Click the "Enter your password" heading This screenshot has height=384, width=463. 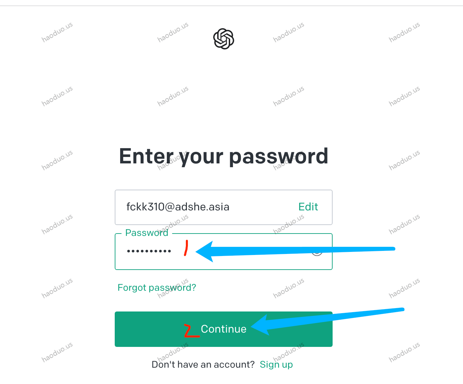pyautogui.click(x=223, y=156)
